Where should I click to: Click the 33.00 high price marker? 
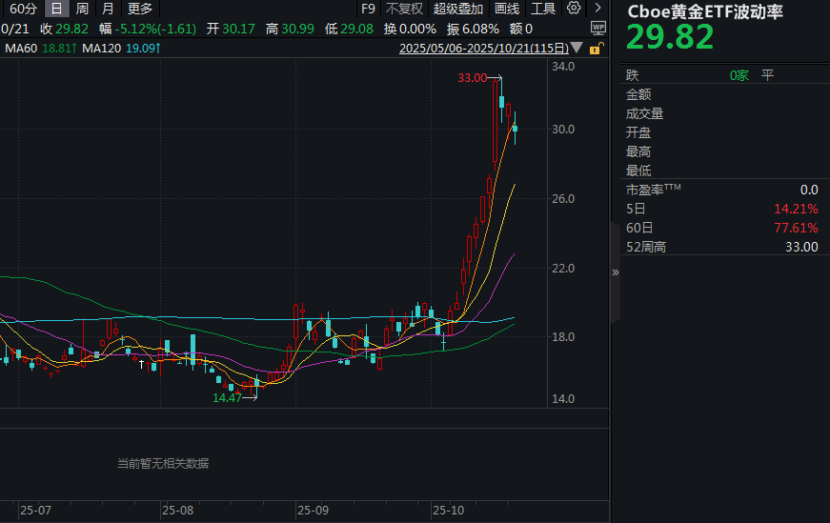pyautogui.click(x=473, y=77)
